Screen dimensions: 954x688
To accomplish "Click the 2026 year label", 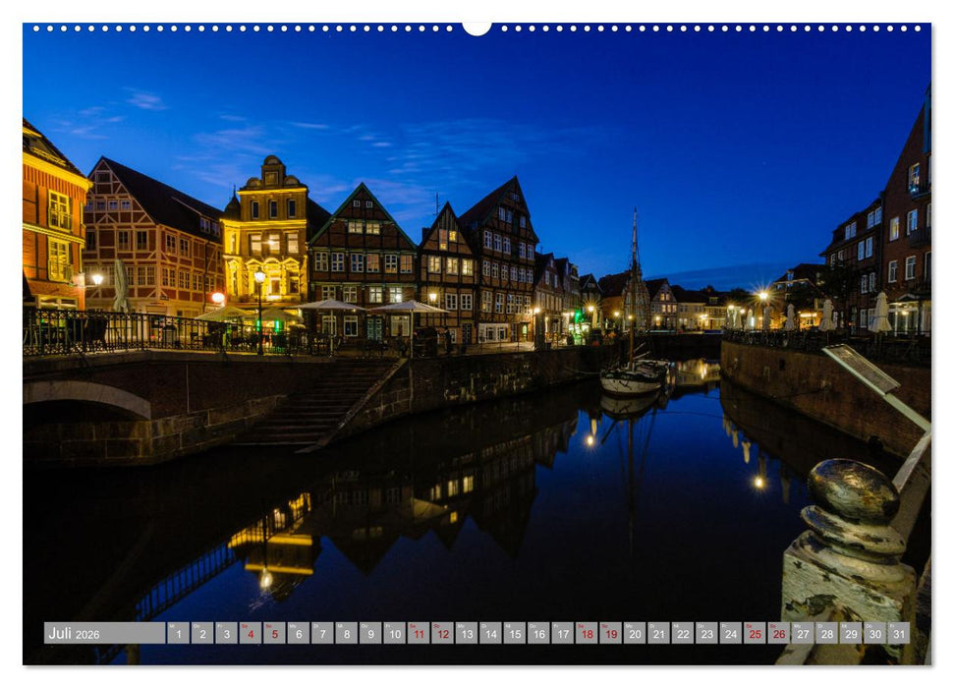I will 89,634.
